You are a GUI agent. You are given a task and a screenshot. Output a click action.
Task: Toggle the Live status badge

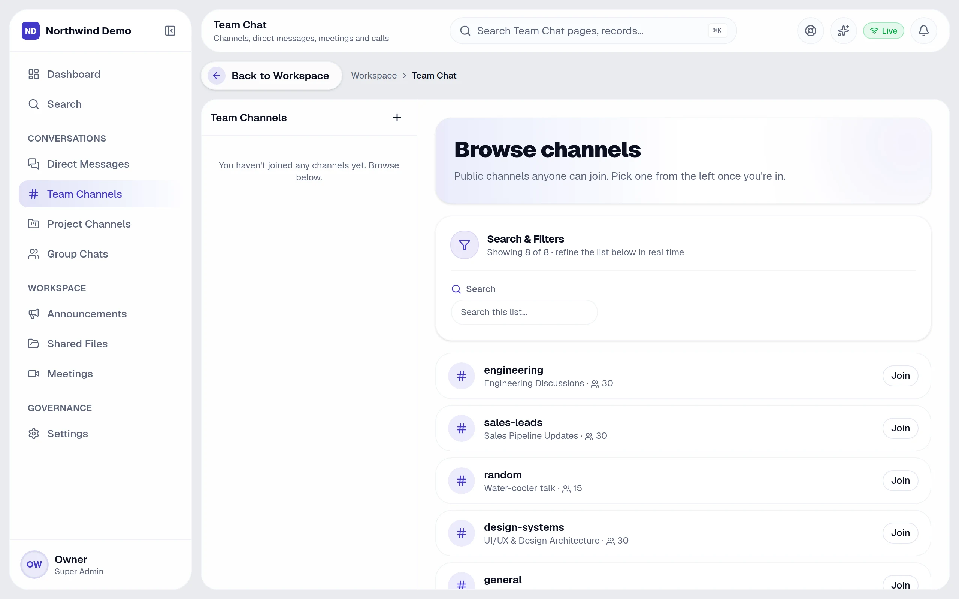tap(883, 30)
